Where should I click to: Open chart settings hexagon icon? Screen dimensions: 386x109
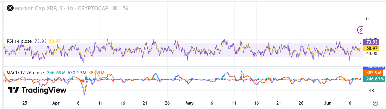click(375, 103)
